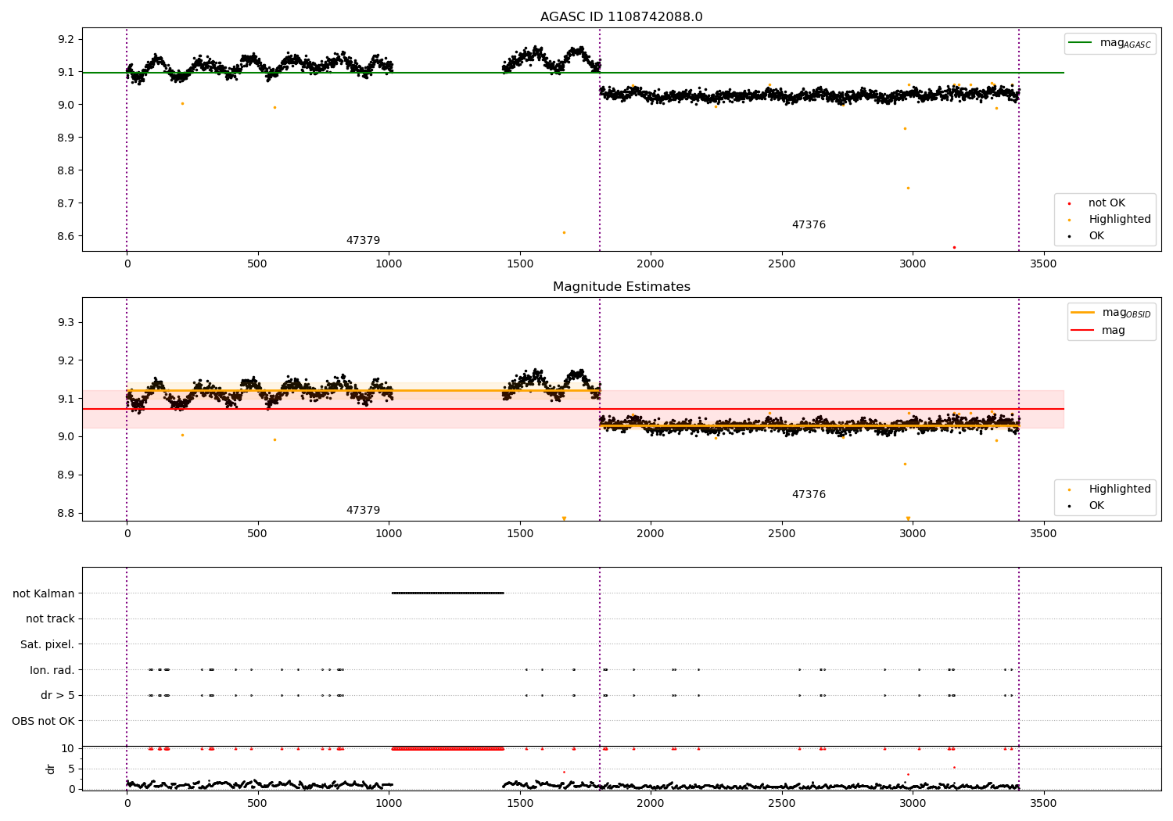Viewport: 1173px width, 821px height.
Task: Click the 'dr' y-axis label
Action: (51, 769)
